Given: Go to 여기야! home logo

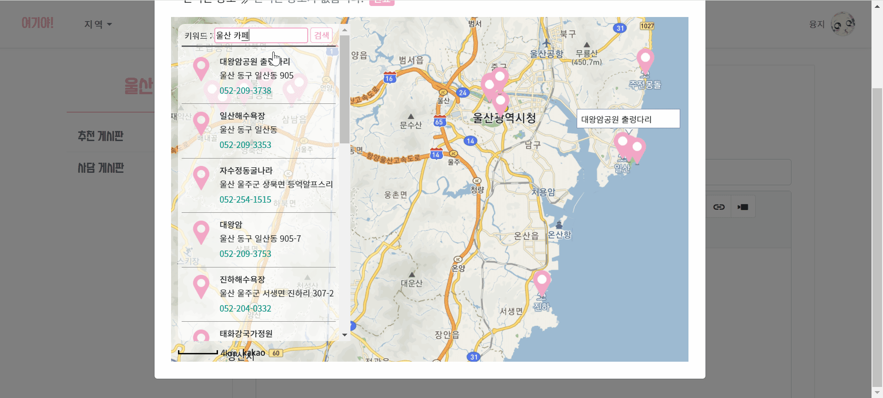Looking at the screenshot, I should pos(38,23).
